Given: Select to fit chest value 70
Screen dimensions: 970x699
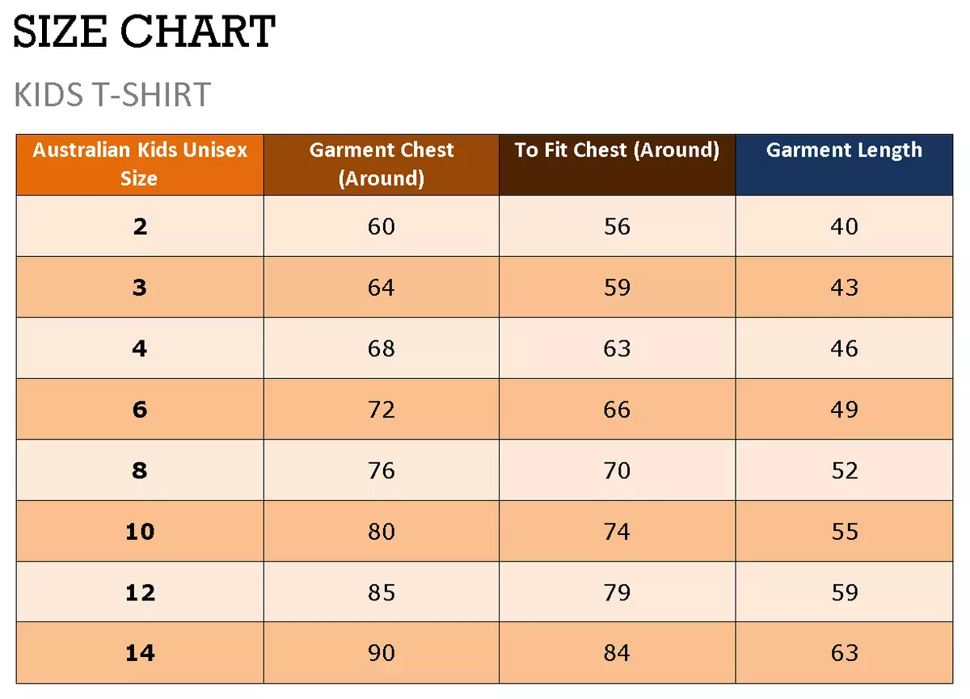Looking at the screenshot, I should click(618, 470).
